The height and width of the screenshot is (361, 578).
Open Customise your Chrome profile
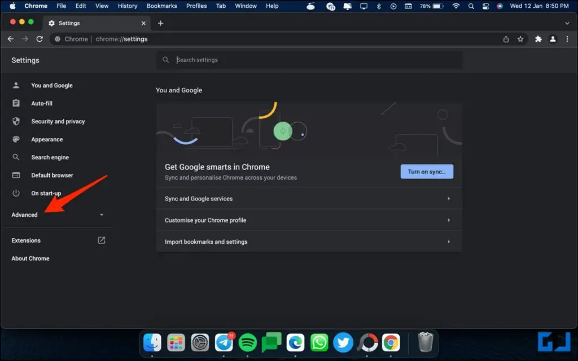pos(309,220)
